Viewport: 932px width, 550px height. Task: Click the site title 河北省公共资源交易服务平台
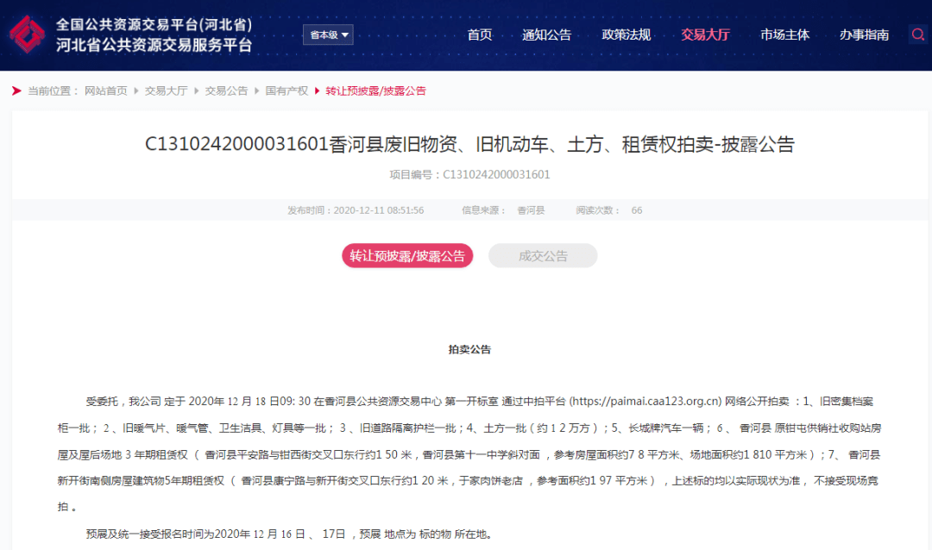(154, 45)
